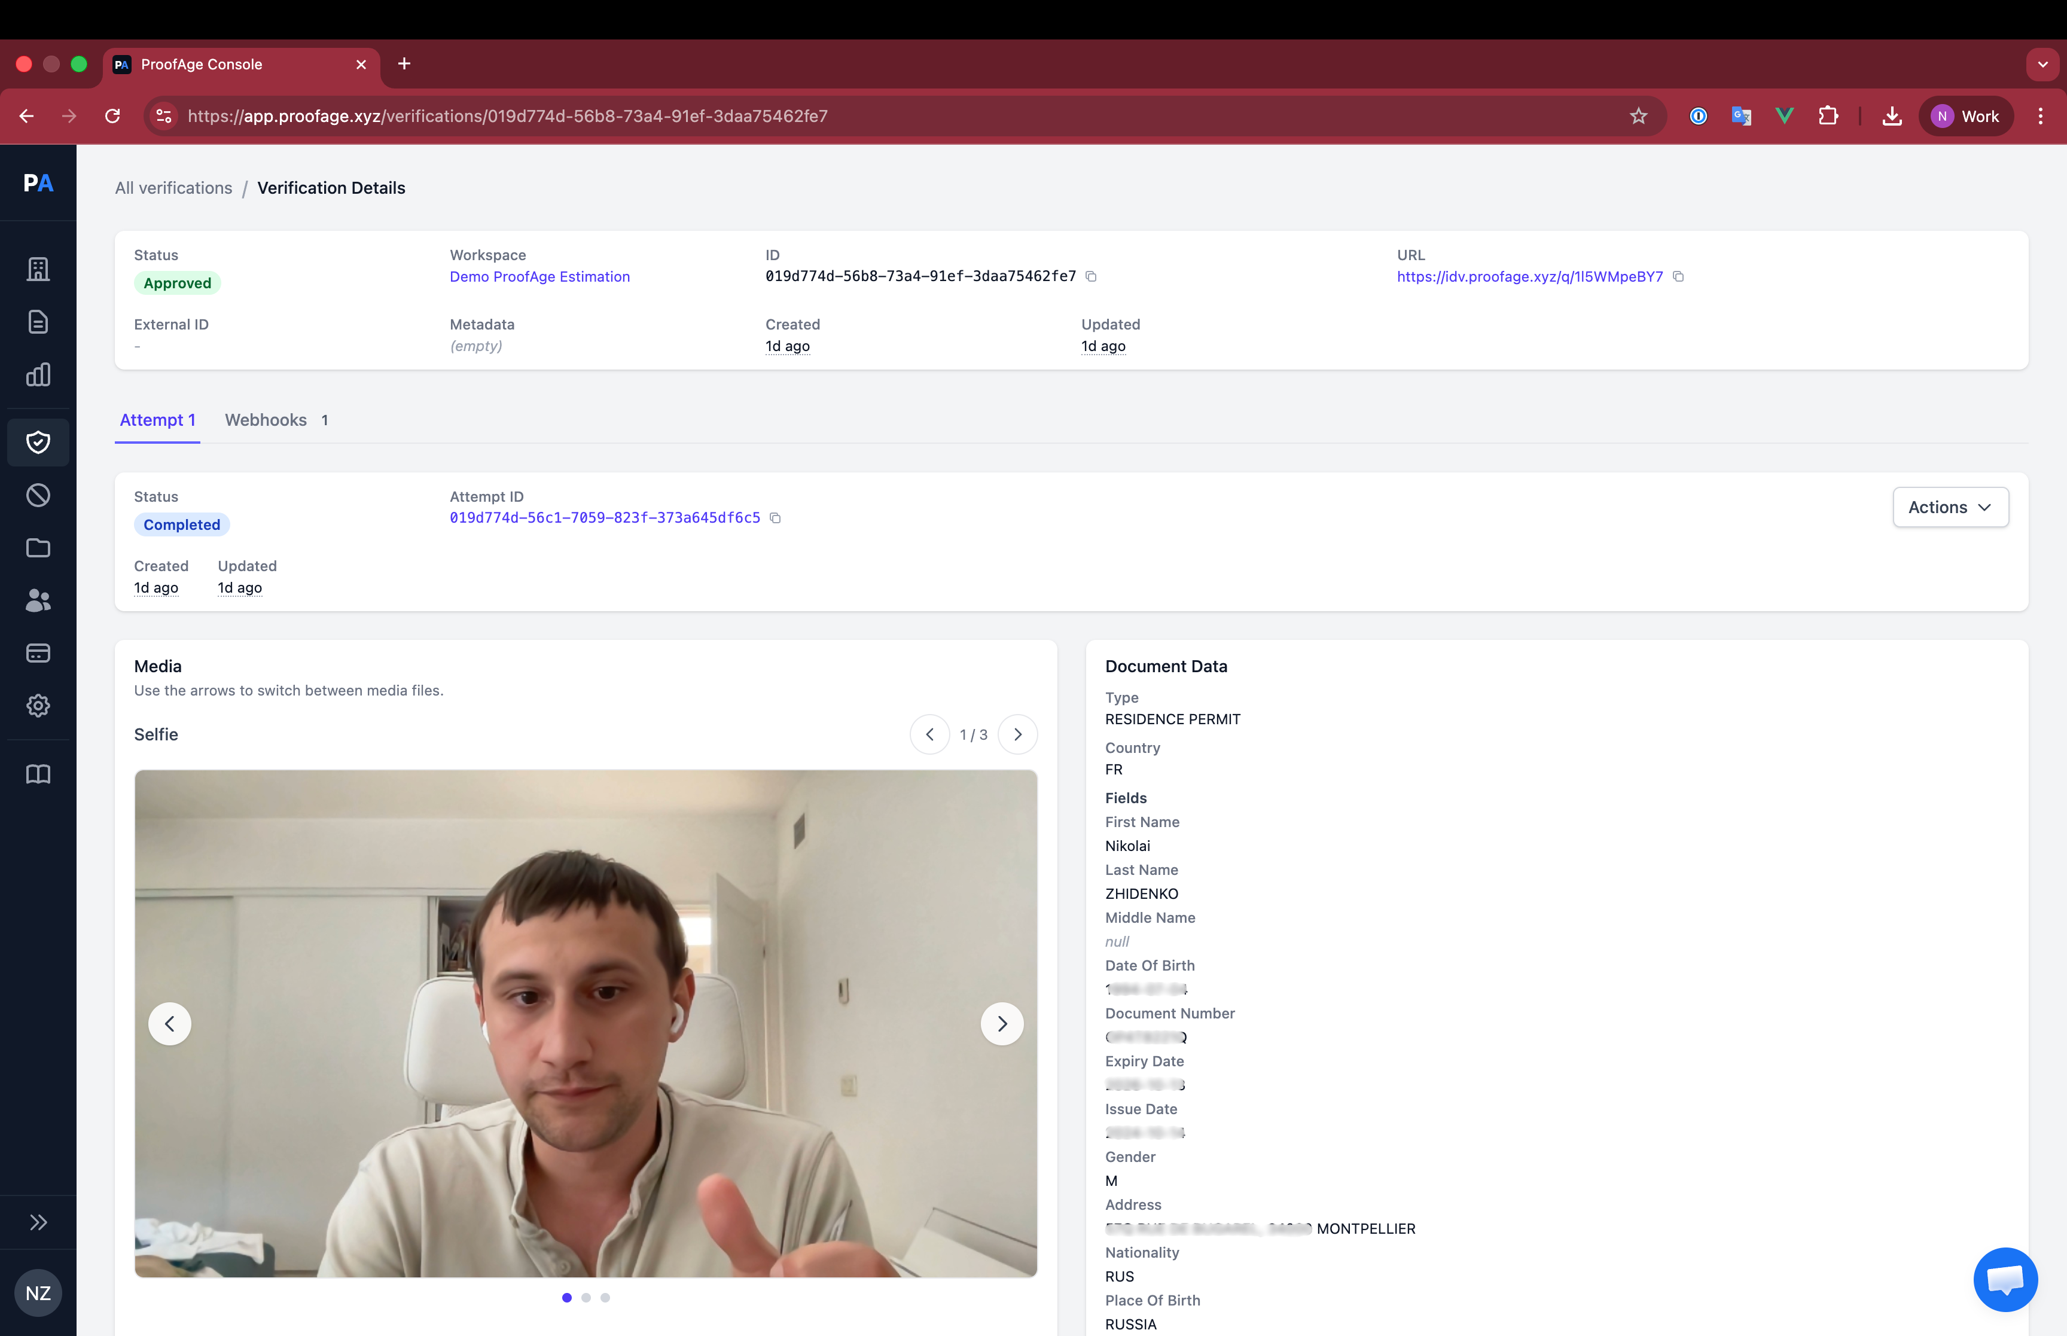2067x1336 pixels.
Task: Select the second media carousel dot
Action: click(586, 1298)
